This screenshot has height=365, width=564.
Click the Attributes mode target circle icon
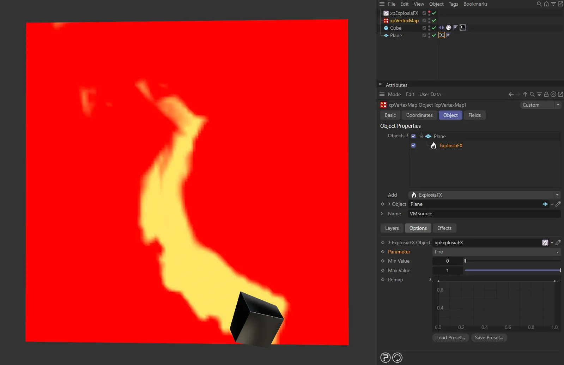pyautogui.click(x=553, y=94)
